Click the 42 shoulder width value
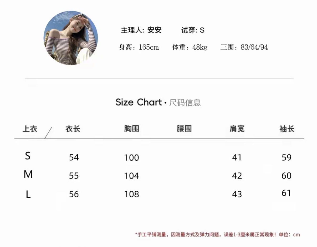This screenshot has height=247, width=317. click(x=237, y=176)
